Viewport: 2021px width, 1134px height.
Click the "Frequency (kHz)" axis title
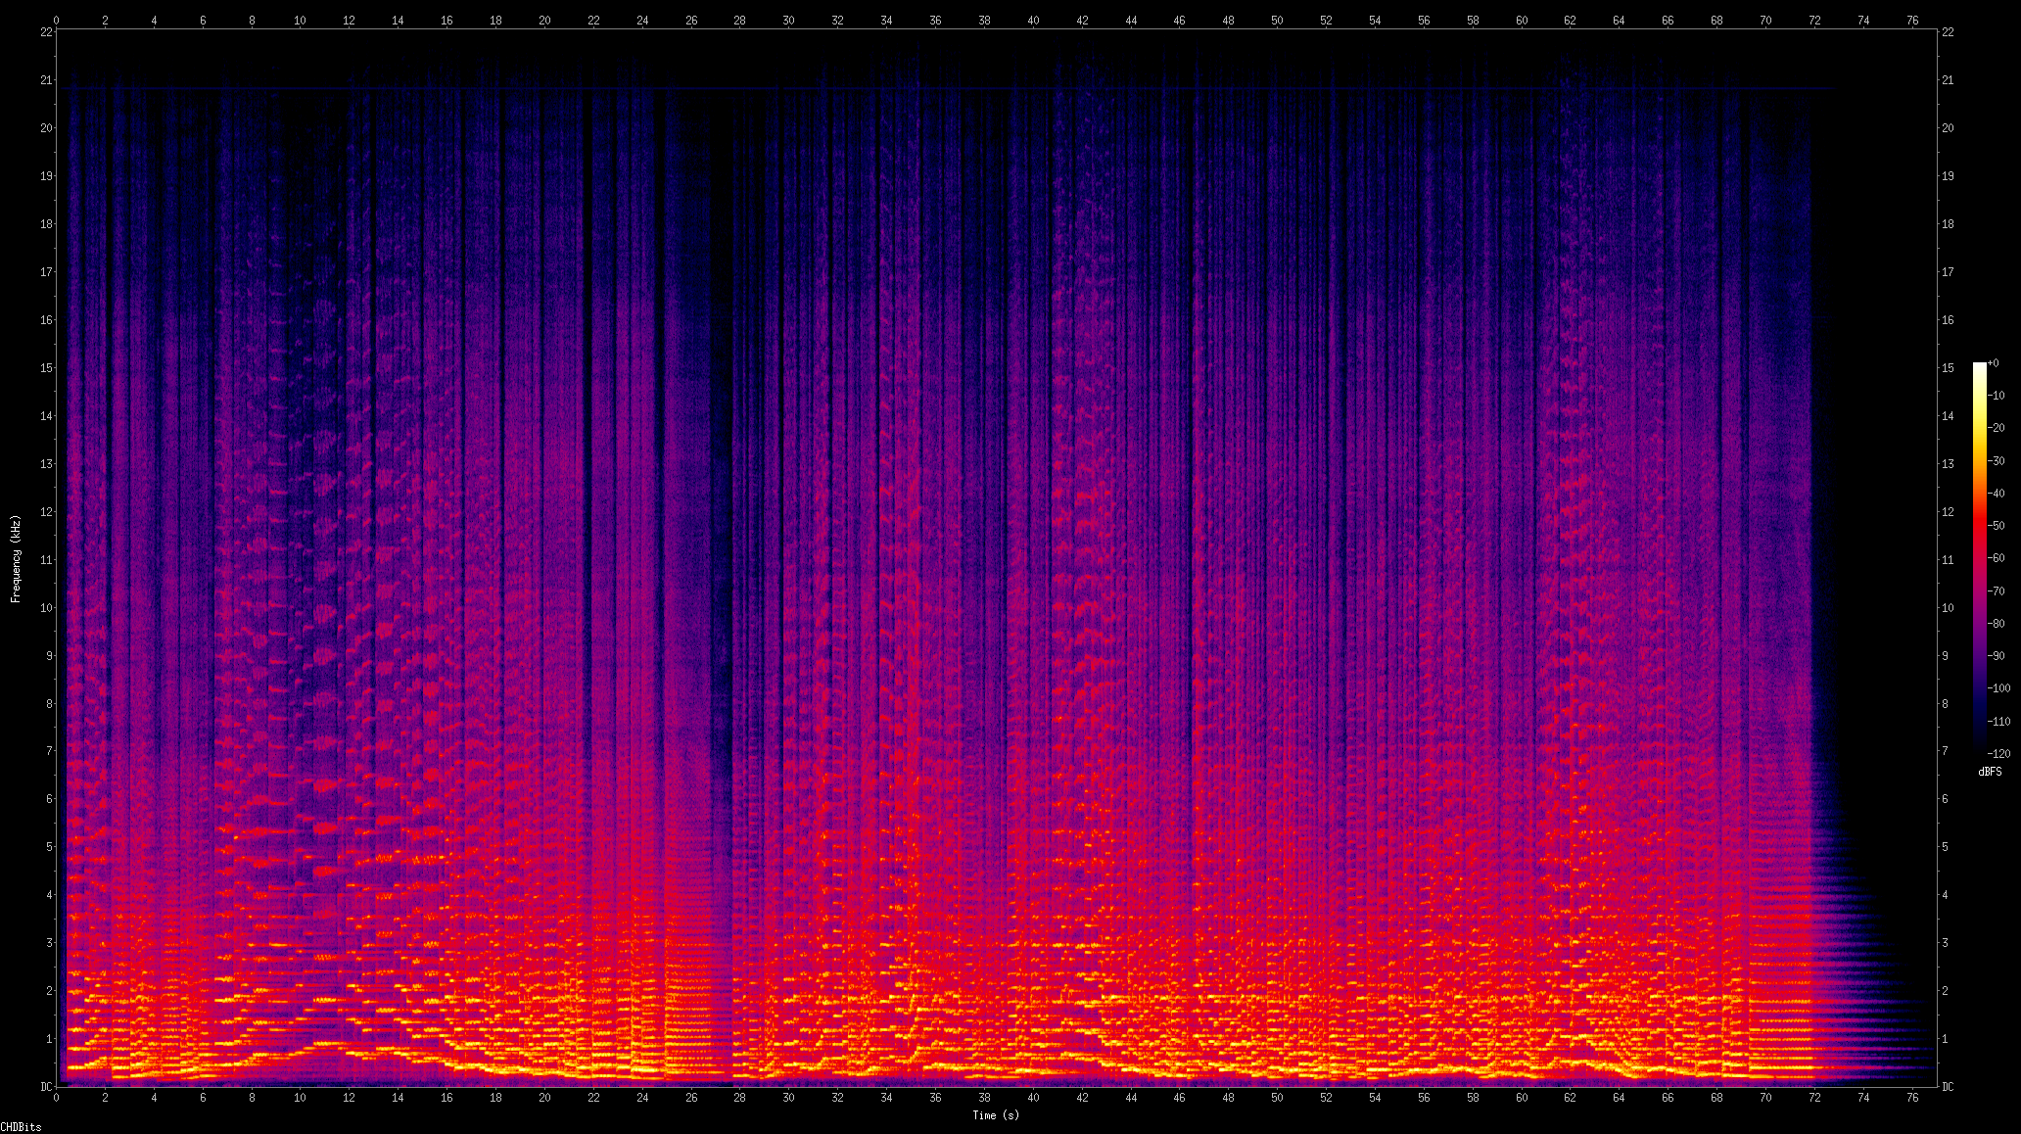click(x=16, y=558)
